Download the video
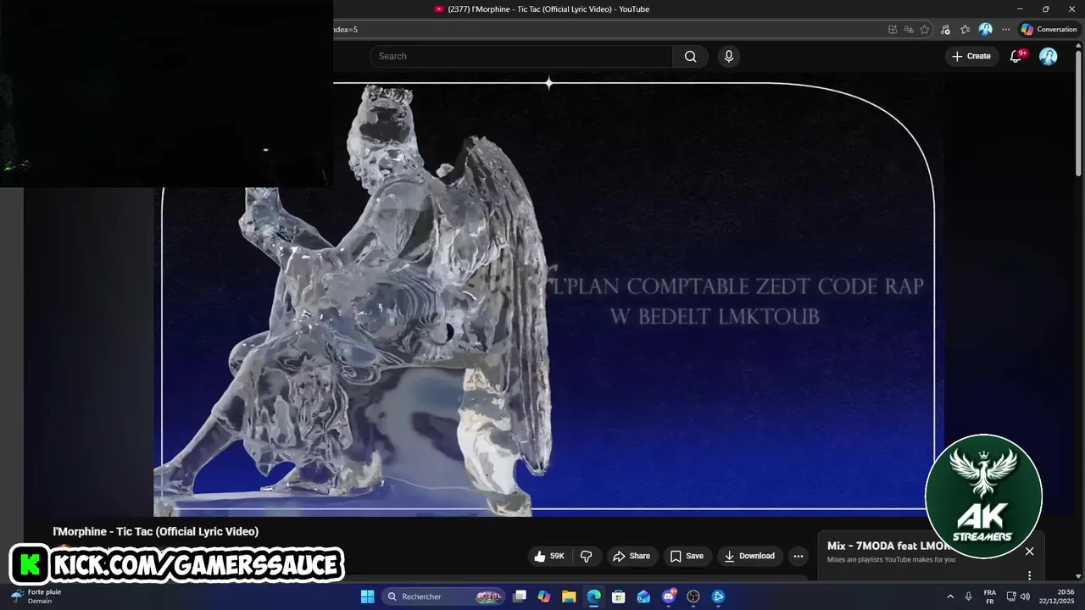This screenshot has width=1085, height=610. tap(749, 556)
